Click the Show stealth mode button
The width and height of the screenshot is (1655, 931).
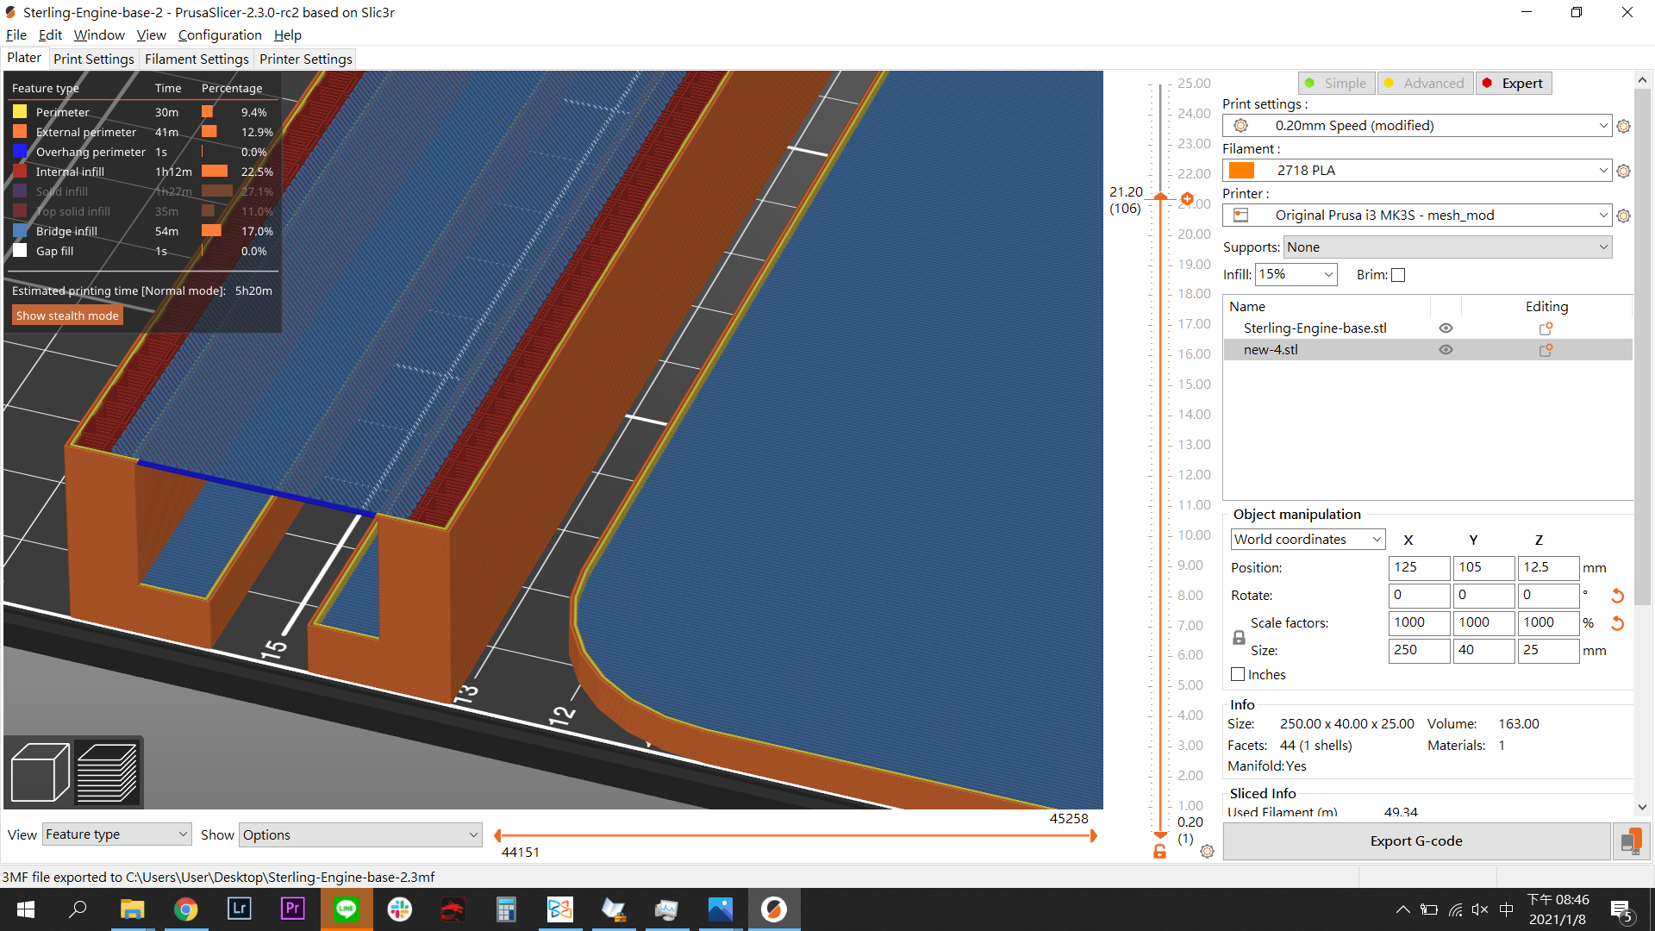click(x=67, y=315)
